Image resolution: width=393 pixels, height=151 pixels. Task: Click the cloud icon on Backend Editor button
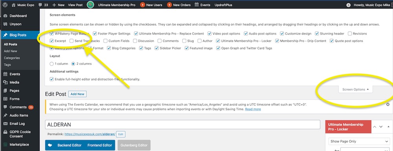tap(50, 145)
